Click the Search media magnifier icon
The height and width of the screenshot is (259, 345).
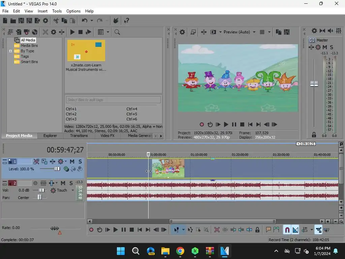click(117, 32)
